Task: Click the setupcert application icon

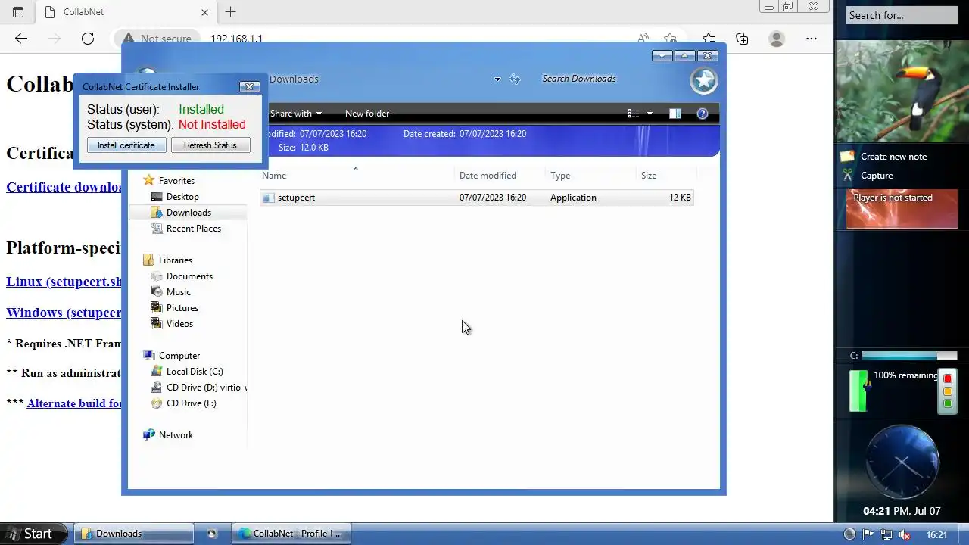Action: coord(268,198)
